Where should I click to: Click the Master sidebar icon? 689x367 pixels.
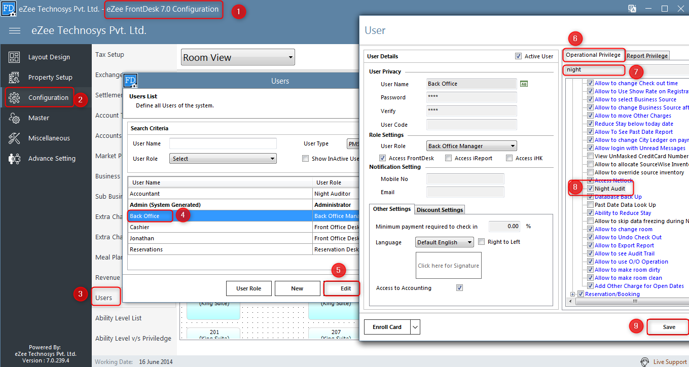tap(14, 118)
